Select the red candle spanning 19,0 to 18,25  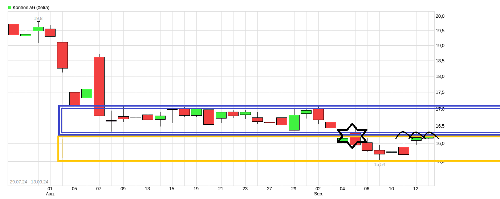pos(62,55)
